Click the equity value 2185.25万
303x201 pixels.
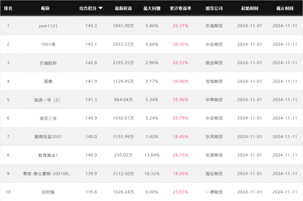[124, 63]
